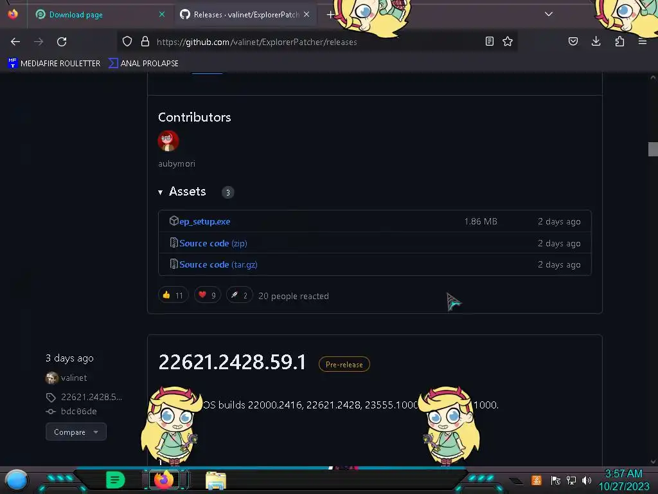Image resolution: width=658 pixels, height=494 pixels.
Task: Close the Download page tab
Action: pyautogui.click(x=162, y=14)
